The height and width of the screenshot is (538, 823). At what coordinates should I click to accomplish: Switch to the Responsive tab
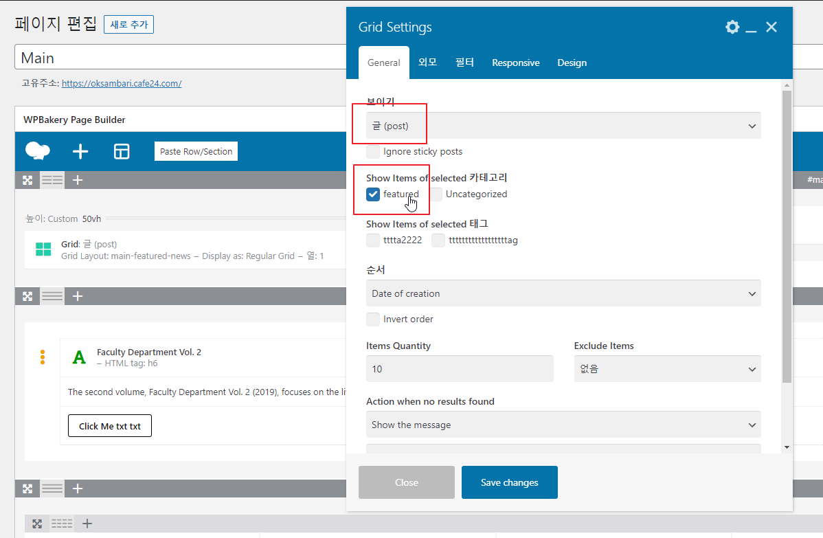pyautogui.click(x=515, y=63)
